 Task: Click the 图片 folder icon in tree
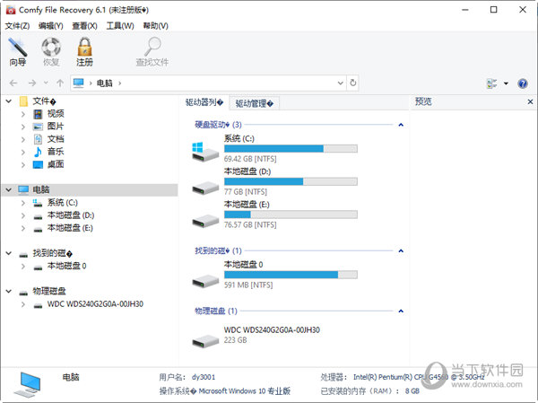tap(38, 127)
